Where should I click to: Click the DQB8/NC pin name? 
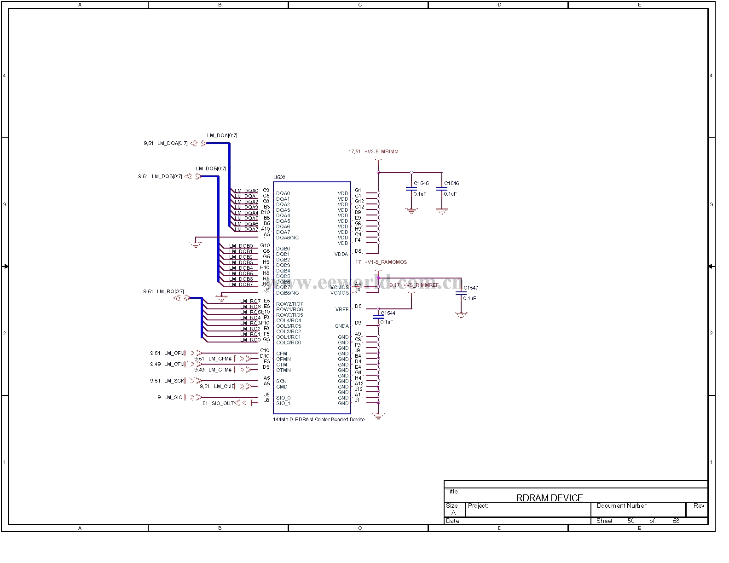288,293
